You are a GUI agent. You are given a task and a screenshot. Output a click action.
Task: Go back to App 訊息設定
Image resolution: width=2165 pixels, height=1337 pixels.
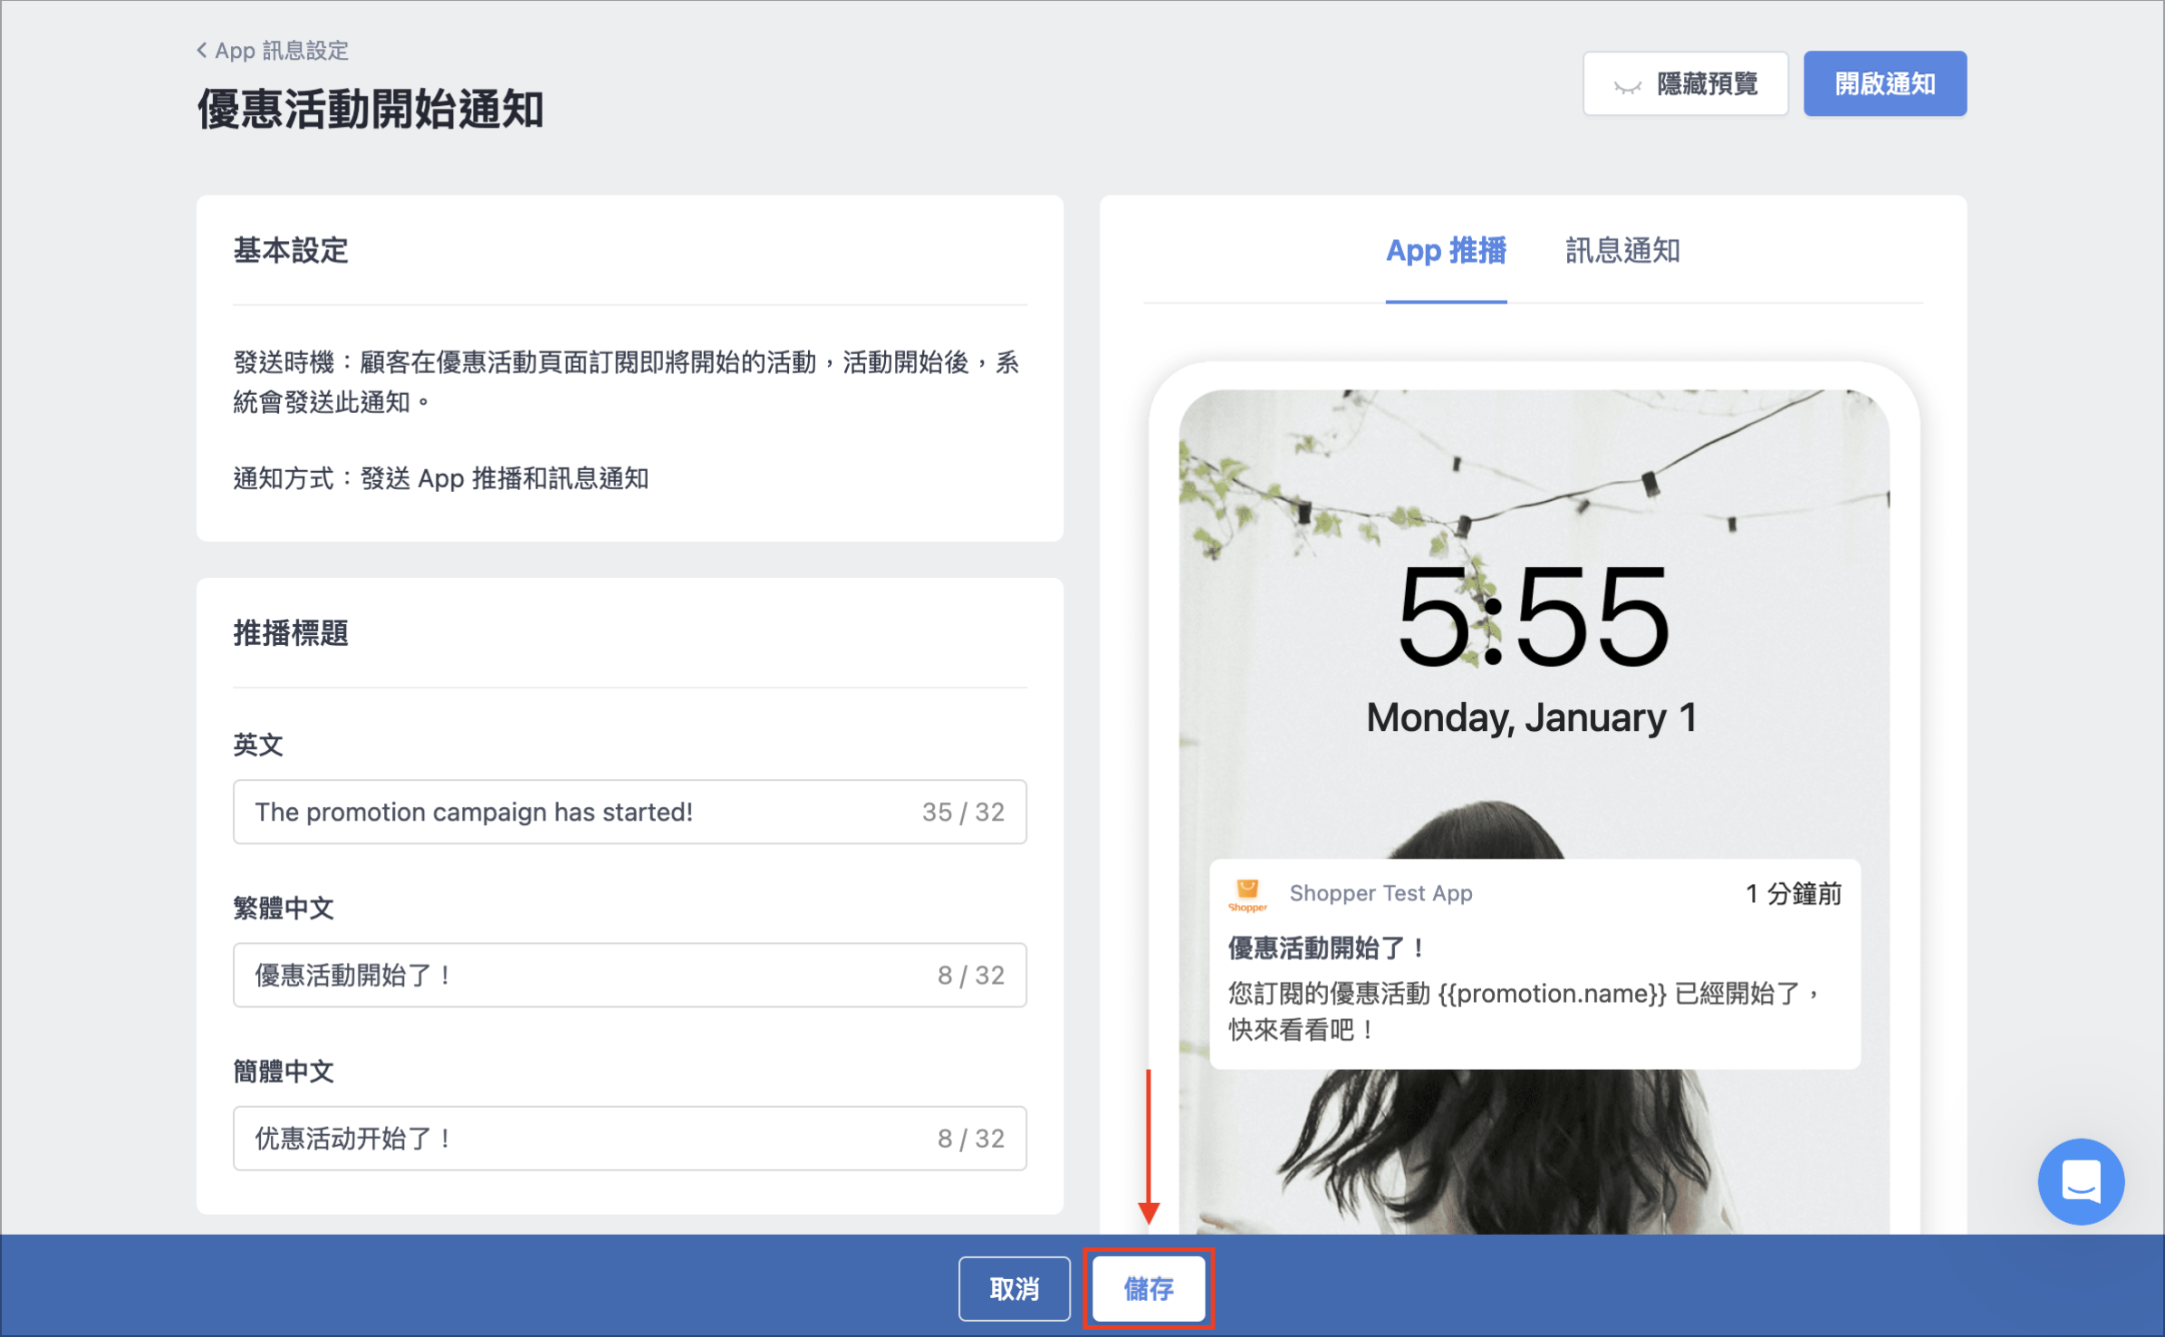click(273, 51)
